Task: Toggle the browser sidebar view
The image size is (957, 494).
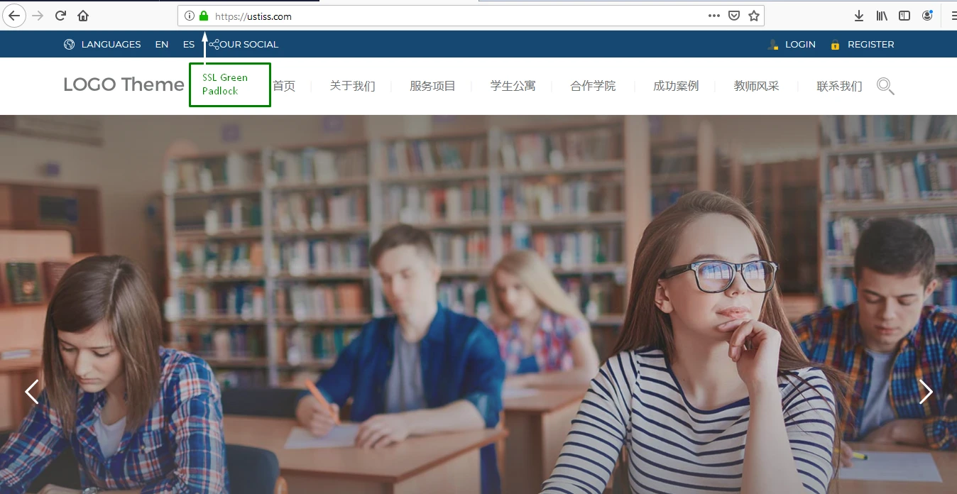Action: coord(904,16)
